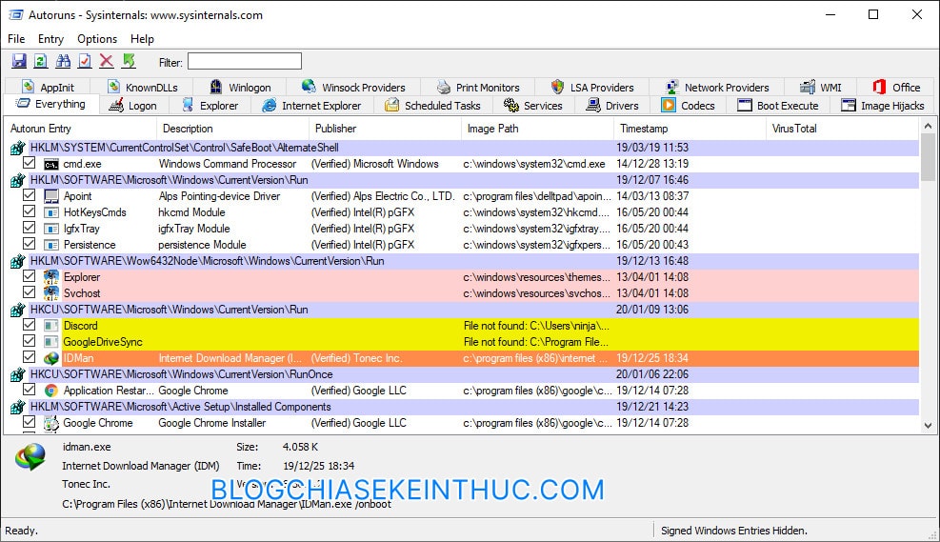This screenshot has height=542, width=940.
Task: Click the IDMan globe icon in list
Action: pos(51,358)
